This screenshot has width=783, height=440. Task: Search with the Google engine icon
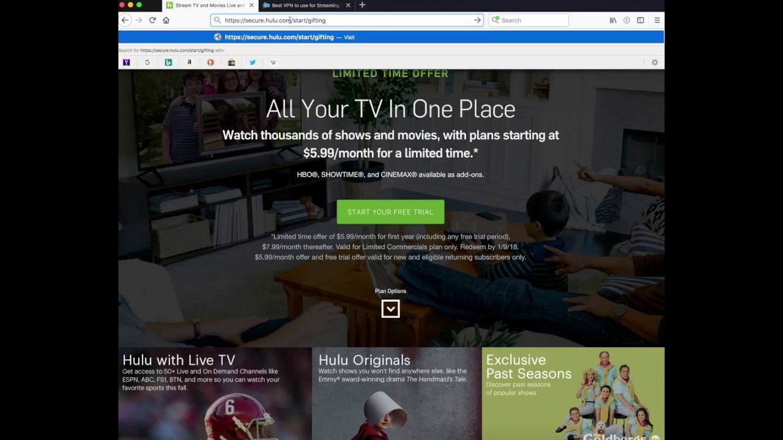147,62
